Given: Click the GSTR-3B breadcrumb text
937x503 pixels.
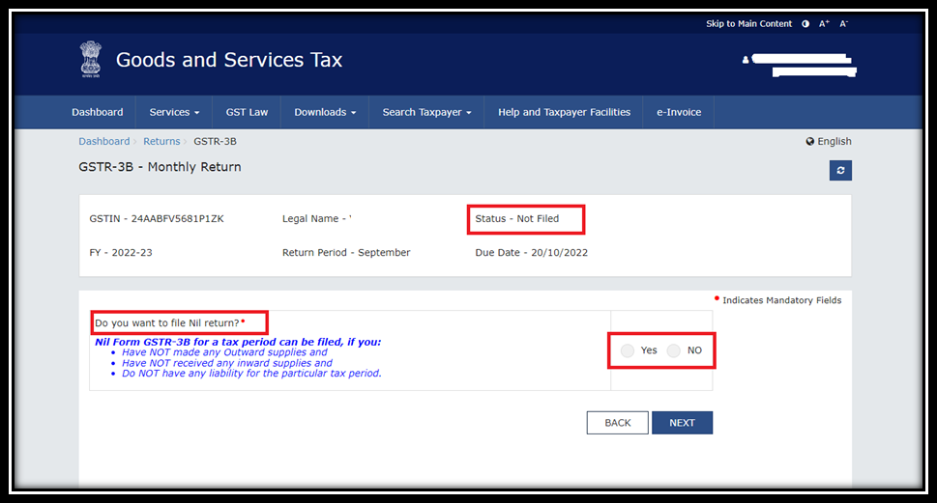Looking at the screenshot, I should 215,141.
